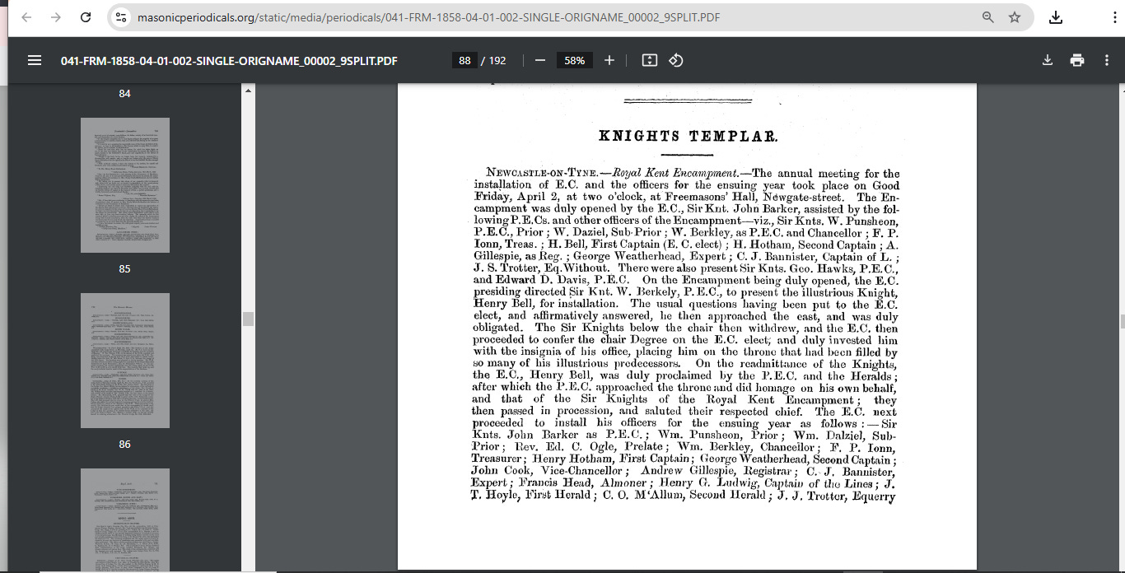Reload the current page

click(x=86, y=17)
